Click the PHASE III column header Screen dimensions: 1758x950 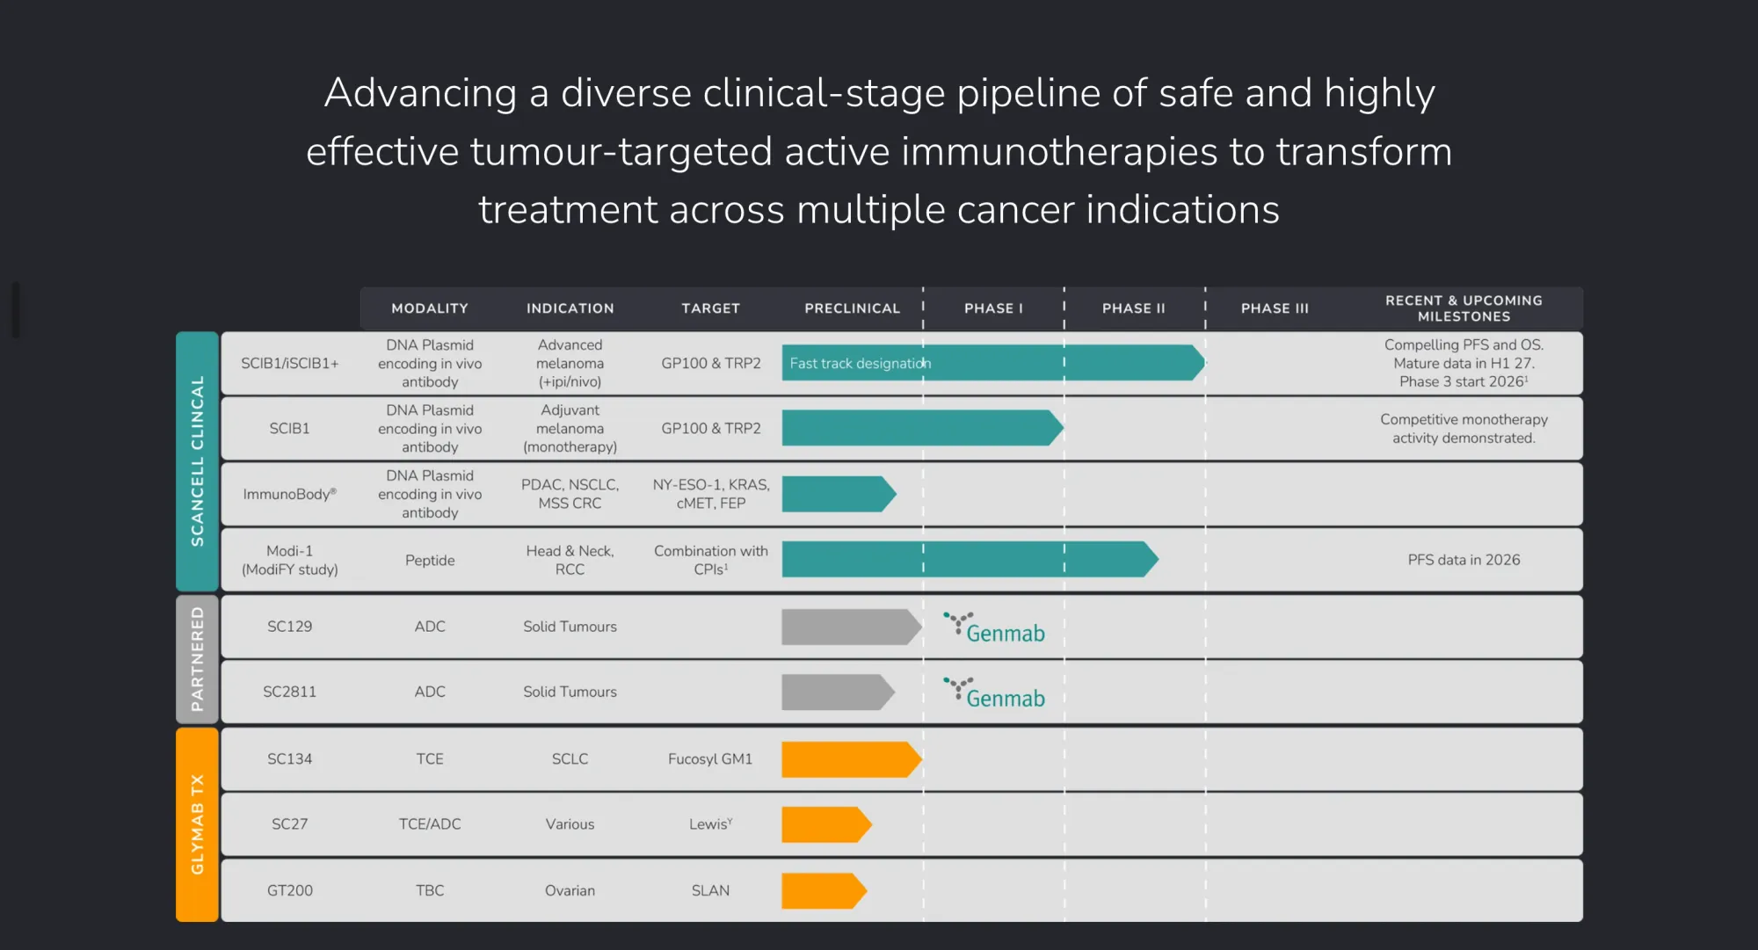click(1275, 308)
